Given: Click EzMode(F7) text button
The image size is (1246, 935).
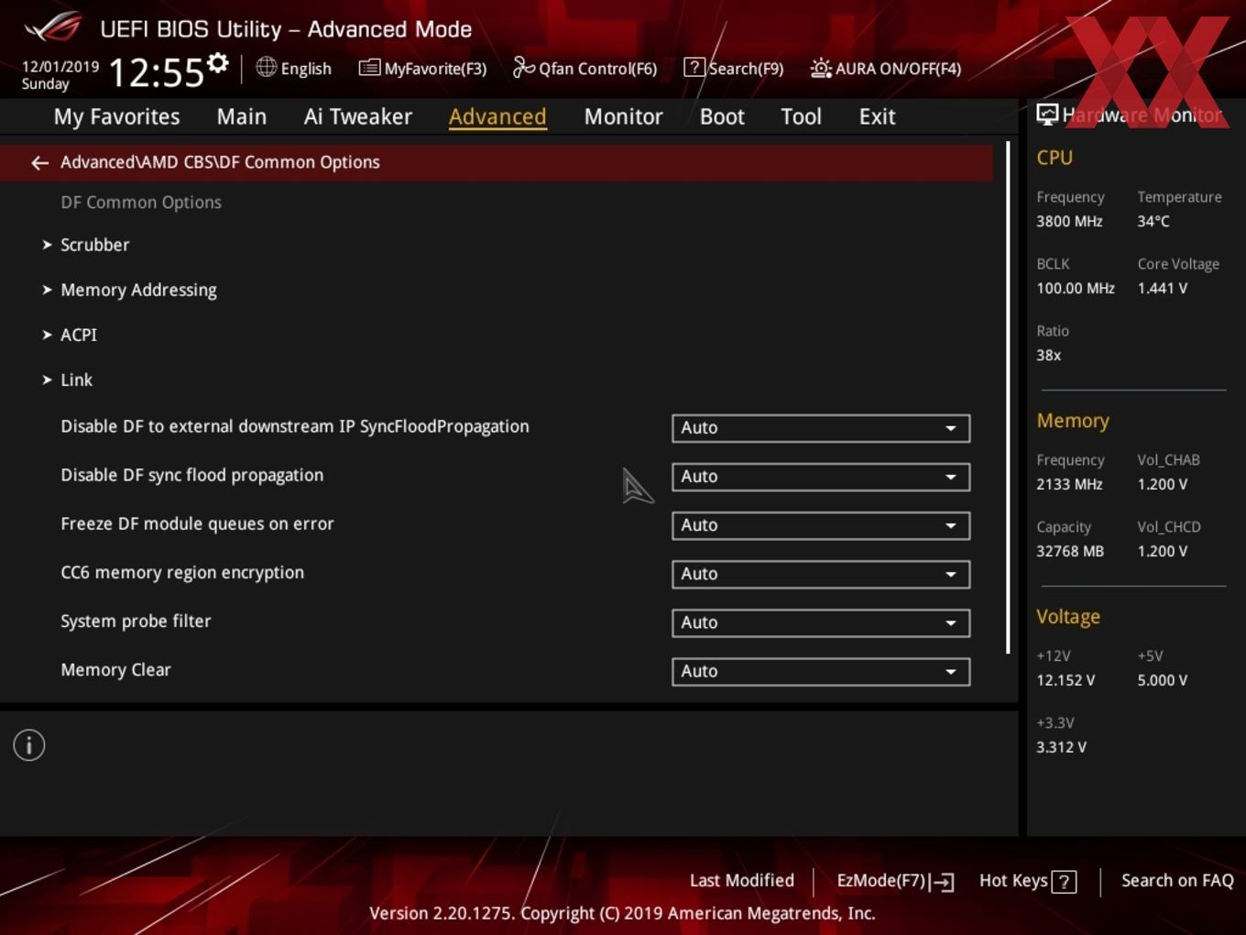Looking at the screenshot, I should pyautogui.click(x=881, y=881).
